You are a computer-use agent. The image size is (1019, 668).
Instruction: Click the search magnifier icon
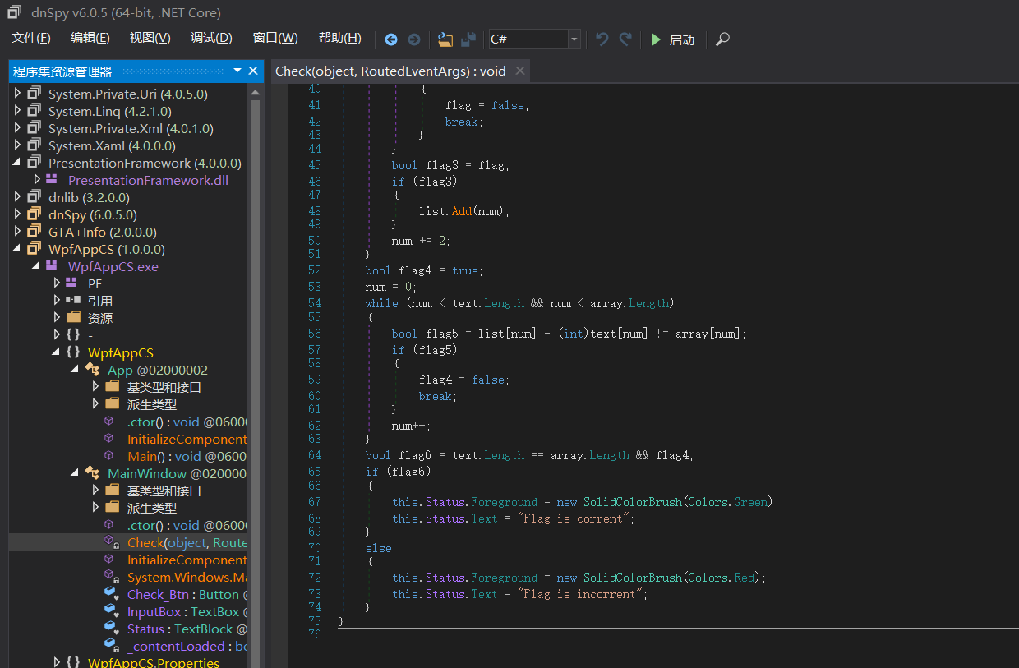[x=722, y=39]
